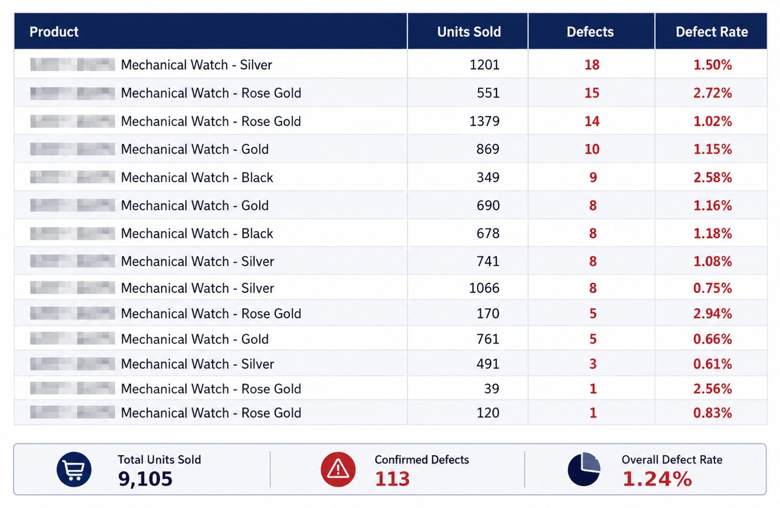Click the blurred thumbnail in the first row
Image resolution: width=780 pixels, height=508 pixels.
coord(72,65)
